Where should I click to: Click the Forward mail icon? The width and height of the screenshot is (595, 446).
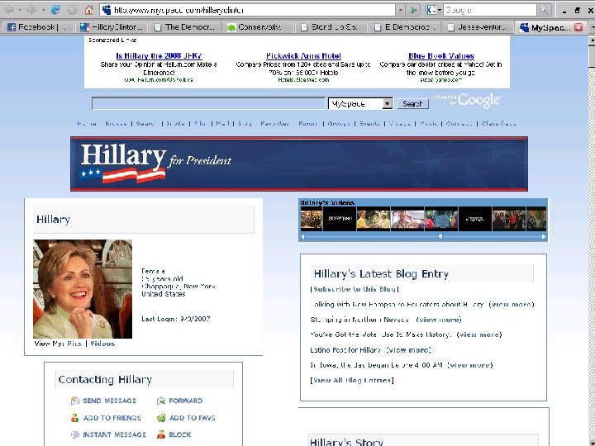tap(161, 401)
